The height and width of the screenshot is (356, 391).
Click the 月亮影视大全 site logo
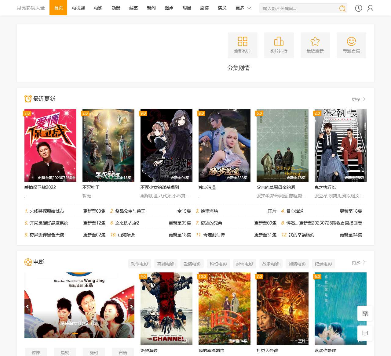click(31, 8)
